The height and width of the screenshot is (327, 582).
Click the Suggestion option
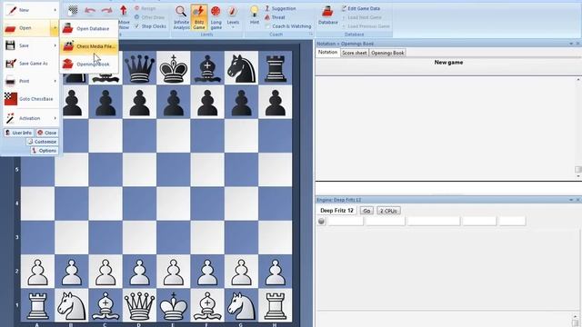(280, 8)
